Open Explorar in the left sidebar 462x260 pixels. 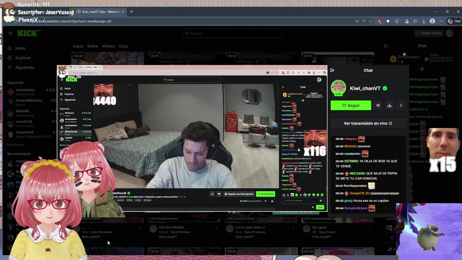click(23, 58)
